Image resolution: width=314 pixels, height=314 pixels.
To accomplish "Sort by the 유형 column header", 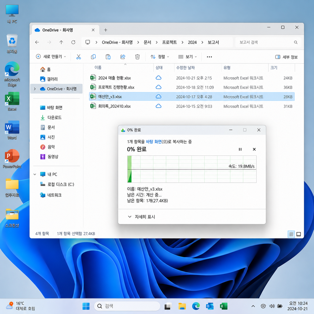I will (227, 68).
